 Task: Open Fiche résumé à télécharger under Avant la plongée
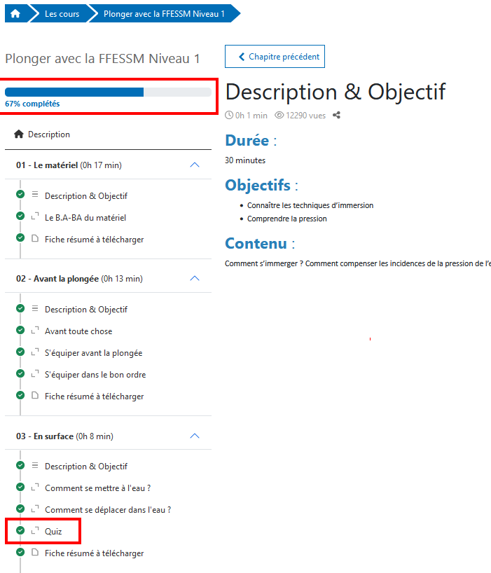coord(95,396)
